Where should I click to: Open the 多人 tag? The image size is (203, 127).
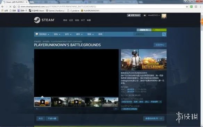(147, 102)
